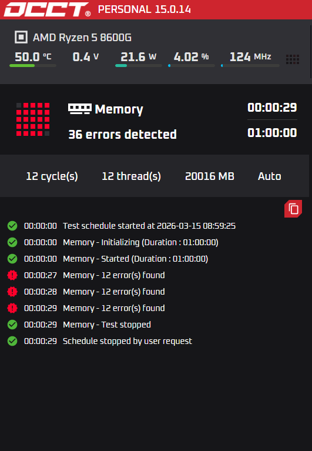Click the power bar under 21.6 W
The image size is (312, 451).
139,66
